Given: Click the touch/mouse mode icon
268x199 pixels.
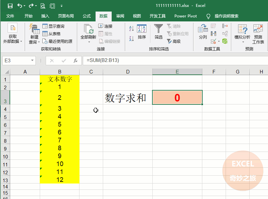Looking at the screenshot, I should tap(52, 6).
